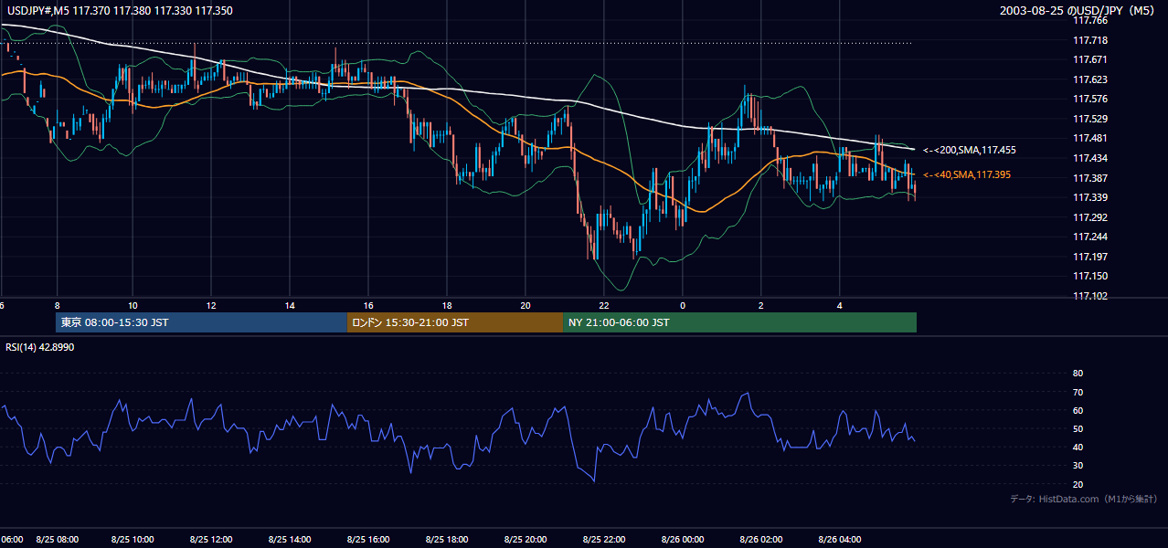The height and width of the screenshot is (548, 1168).
Task: Click hour tick 18 under price chart
Action: tap(447, 305)
